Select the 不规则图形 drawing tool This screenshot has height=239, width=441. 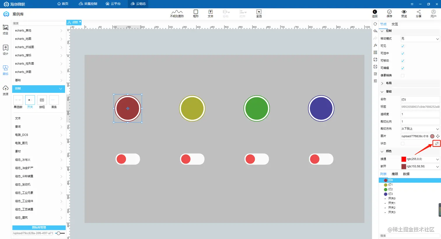click(177, 13)
